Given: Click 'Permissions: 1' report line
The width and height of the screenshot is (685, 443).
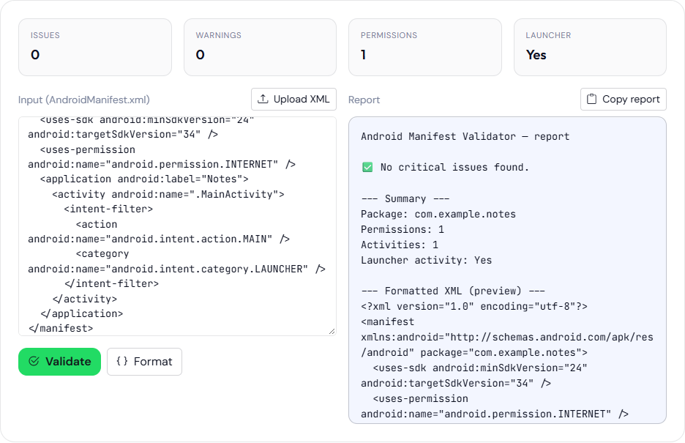Looking at the screenshot, I should coord(403,229).
